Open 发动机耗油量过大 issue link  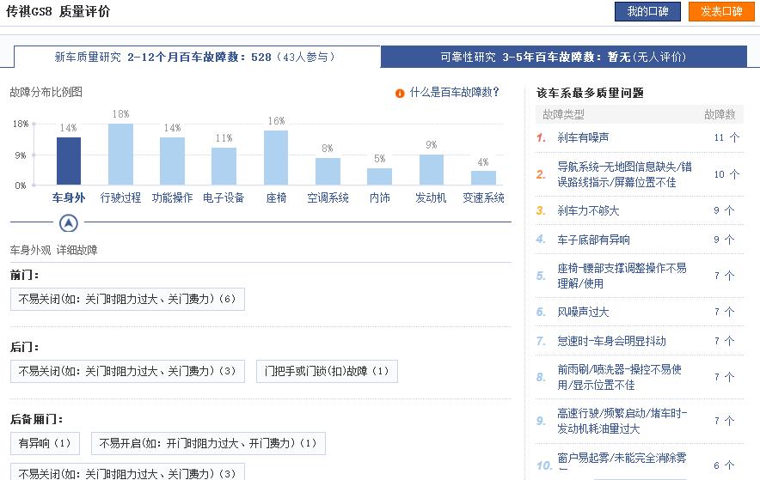[x=622, y=421]
